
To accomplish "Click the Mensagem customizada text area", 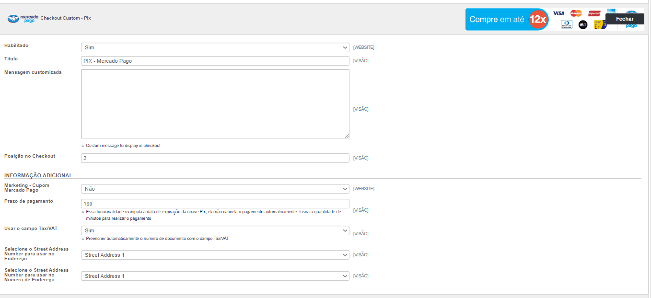I will tap(215, 104).
